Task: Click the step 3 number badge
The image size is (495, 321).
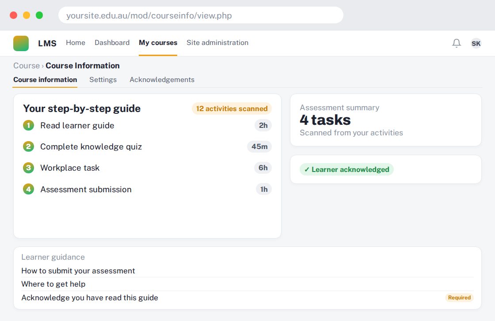Action: [x=28, y=168]
